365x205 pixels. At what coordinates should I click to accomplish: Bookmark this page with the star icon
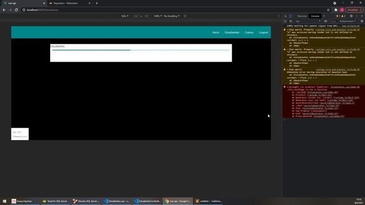328,10
